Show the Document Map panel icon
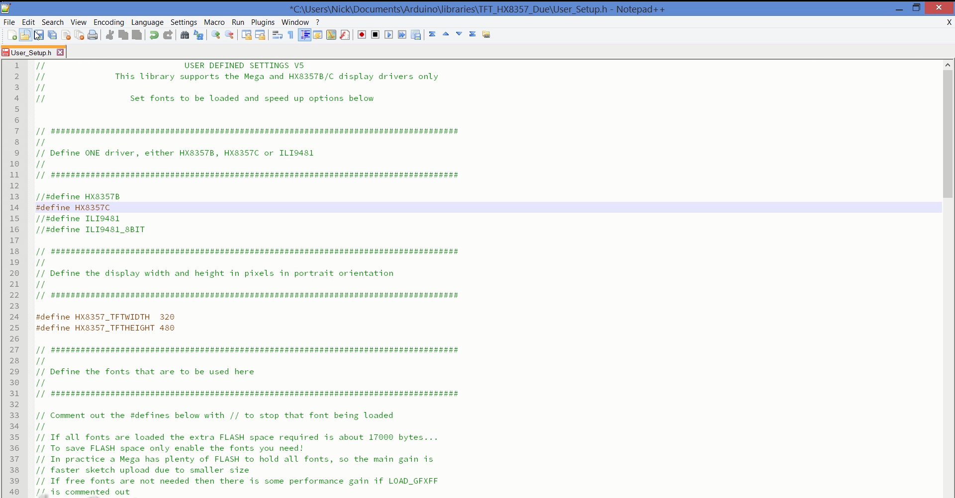Viewport: 955px width, 498px height. [x=331, y=35]
